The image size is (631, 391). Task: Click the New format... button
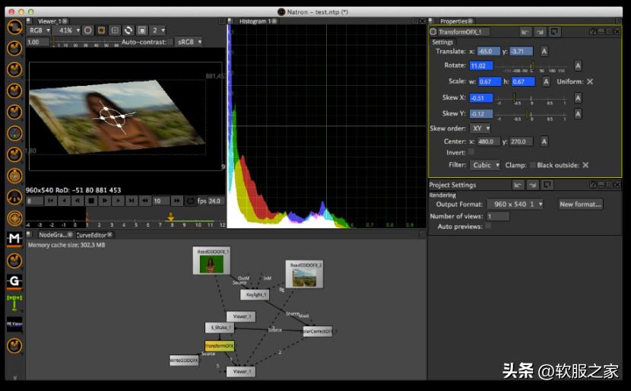581,204
